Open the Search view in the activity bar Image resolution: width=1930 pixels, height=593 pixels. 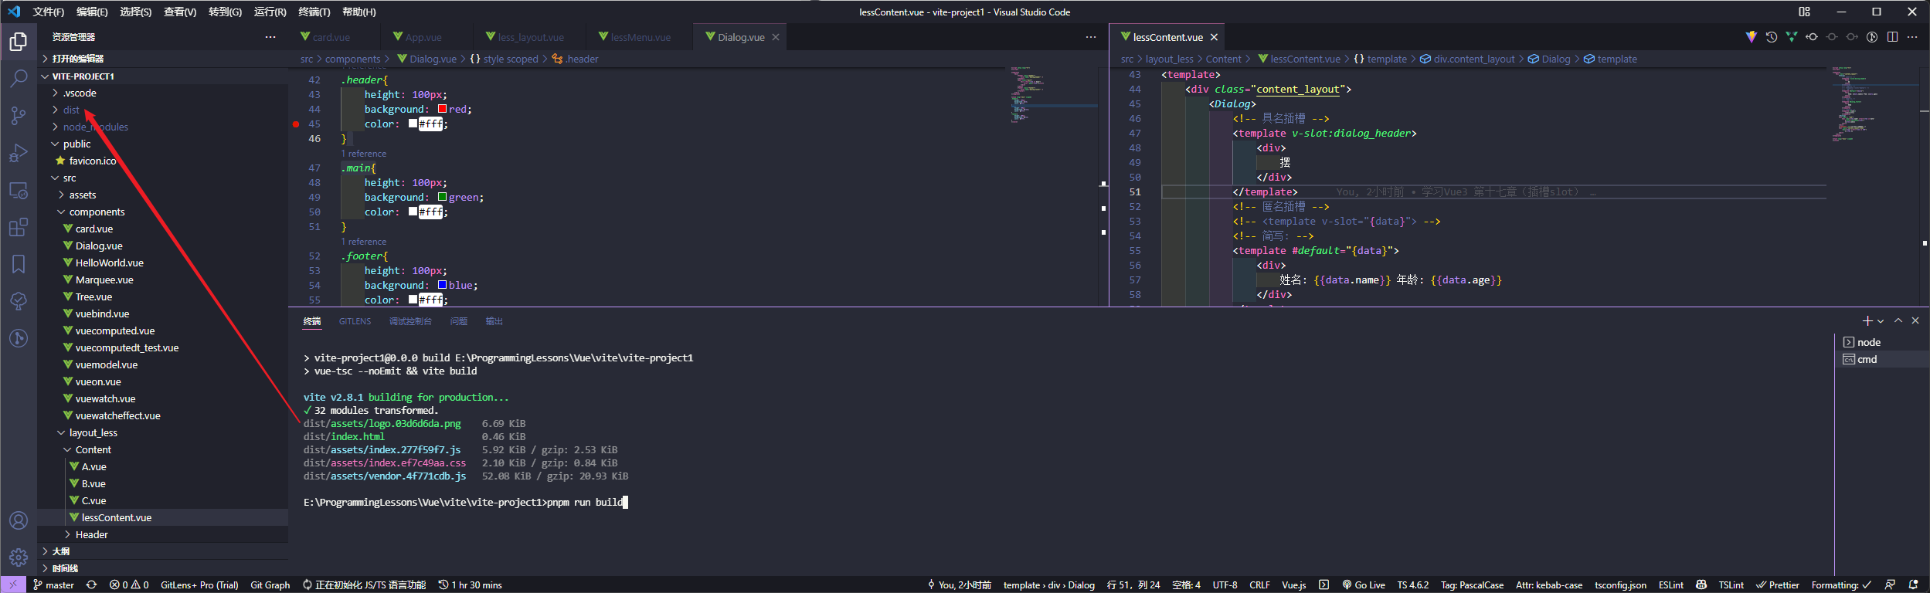coord(19,78)
